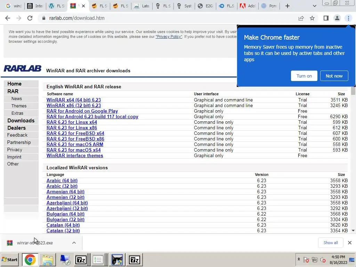356x267 pixels.
Task: Open the clock showing 4:50 PM
Action: pos(338,259)
